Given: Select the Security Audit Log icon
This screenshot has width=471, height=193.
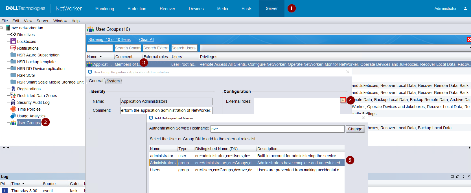Looking at the screenshot, I should click(13, 102).
